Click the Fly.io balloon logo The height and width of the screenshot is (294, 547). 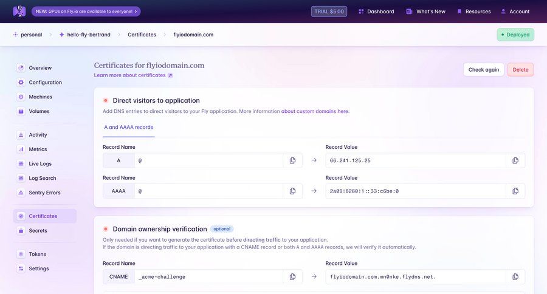[19, 11]
